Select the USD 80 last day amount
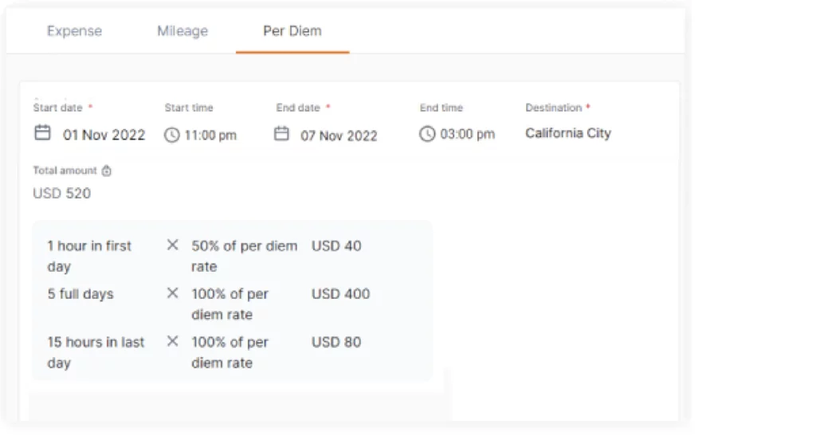Viewport: 816px width, 436px height. coord(336,342)
